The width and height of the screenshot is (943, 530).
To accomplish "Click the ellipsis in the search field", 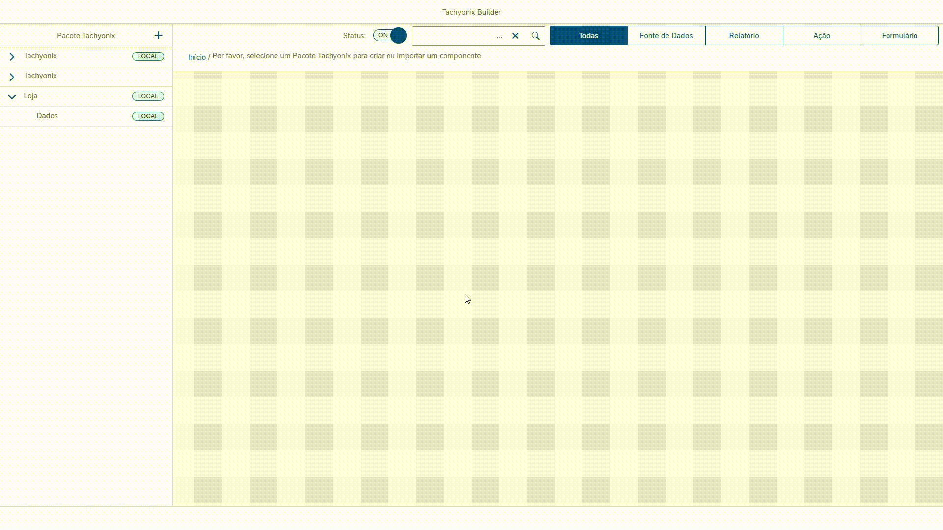I will pyautogui.click(x=499, y=36).
